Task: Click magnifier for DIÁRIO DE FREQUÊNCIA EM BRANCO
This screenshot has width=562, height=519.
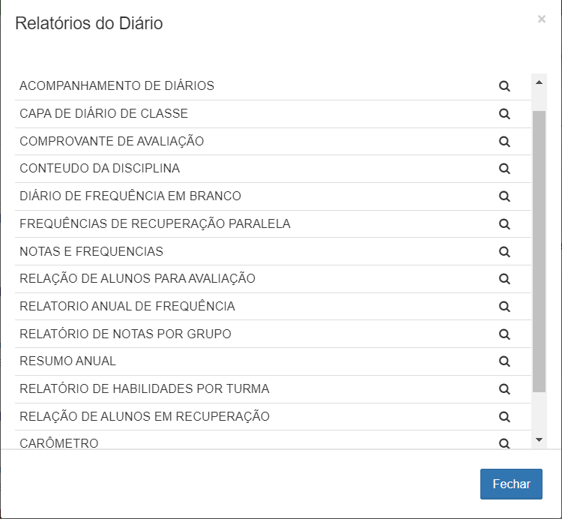Action: [x=504, y=196]
